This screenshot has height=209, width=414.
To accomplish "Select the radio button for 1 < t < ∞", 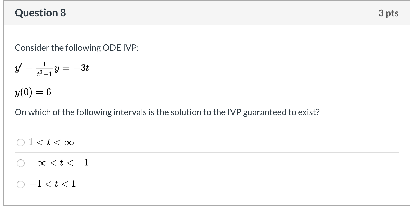I will tap(20, 142).
